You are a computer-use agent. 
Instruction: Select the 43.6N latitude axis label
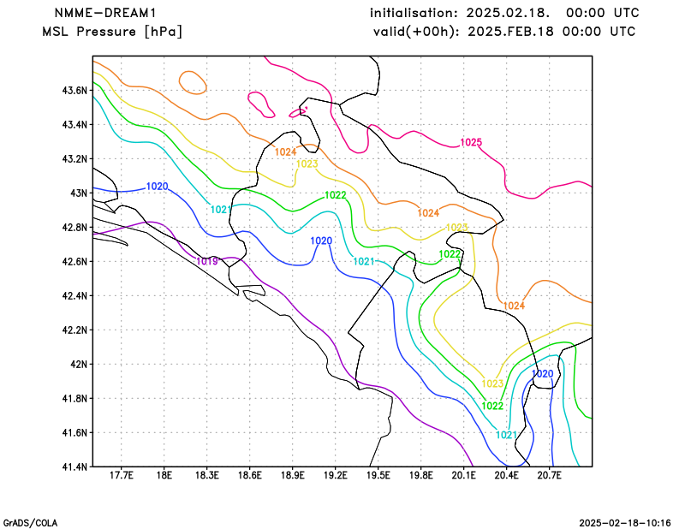click(75, 91)
